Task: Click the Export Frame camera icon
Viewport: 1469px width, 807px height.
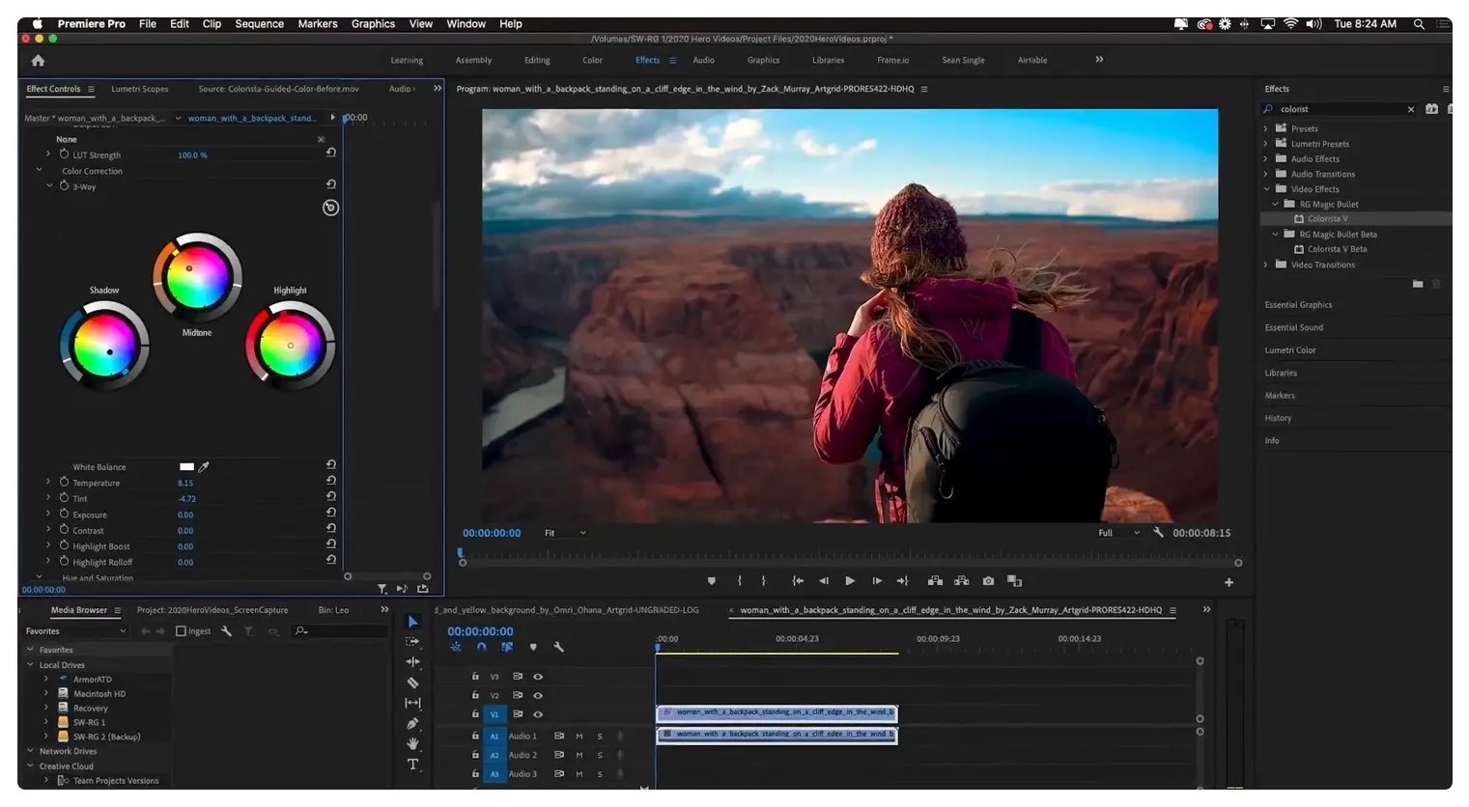Action: pos(988,581)
